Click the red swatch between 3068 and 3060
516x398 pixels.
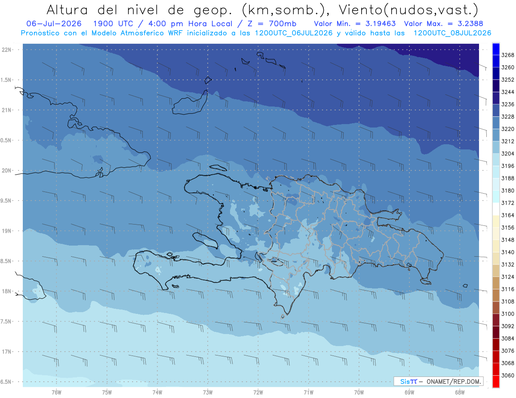coord(496,369)
